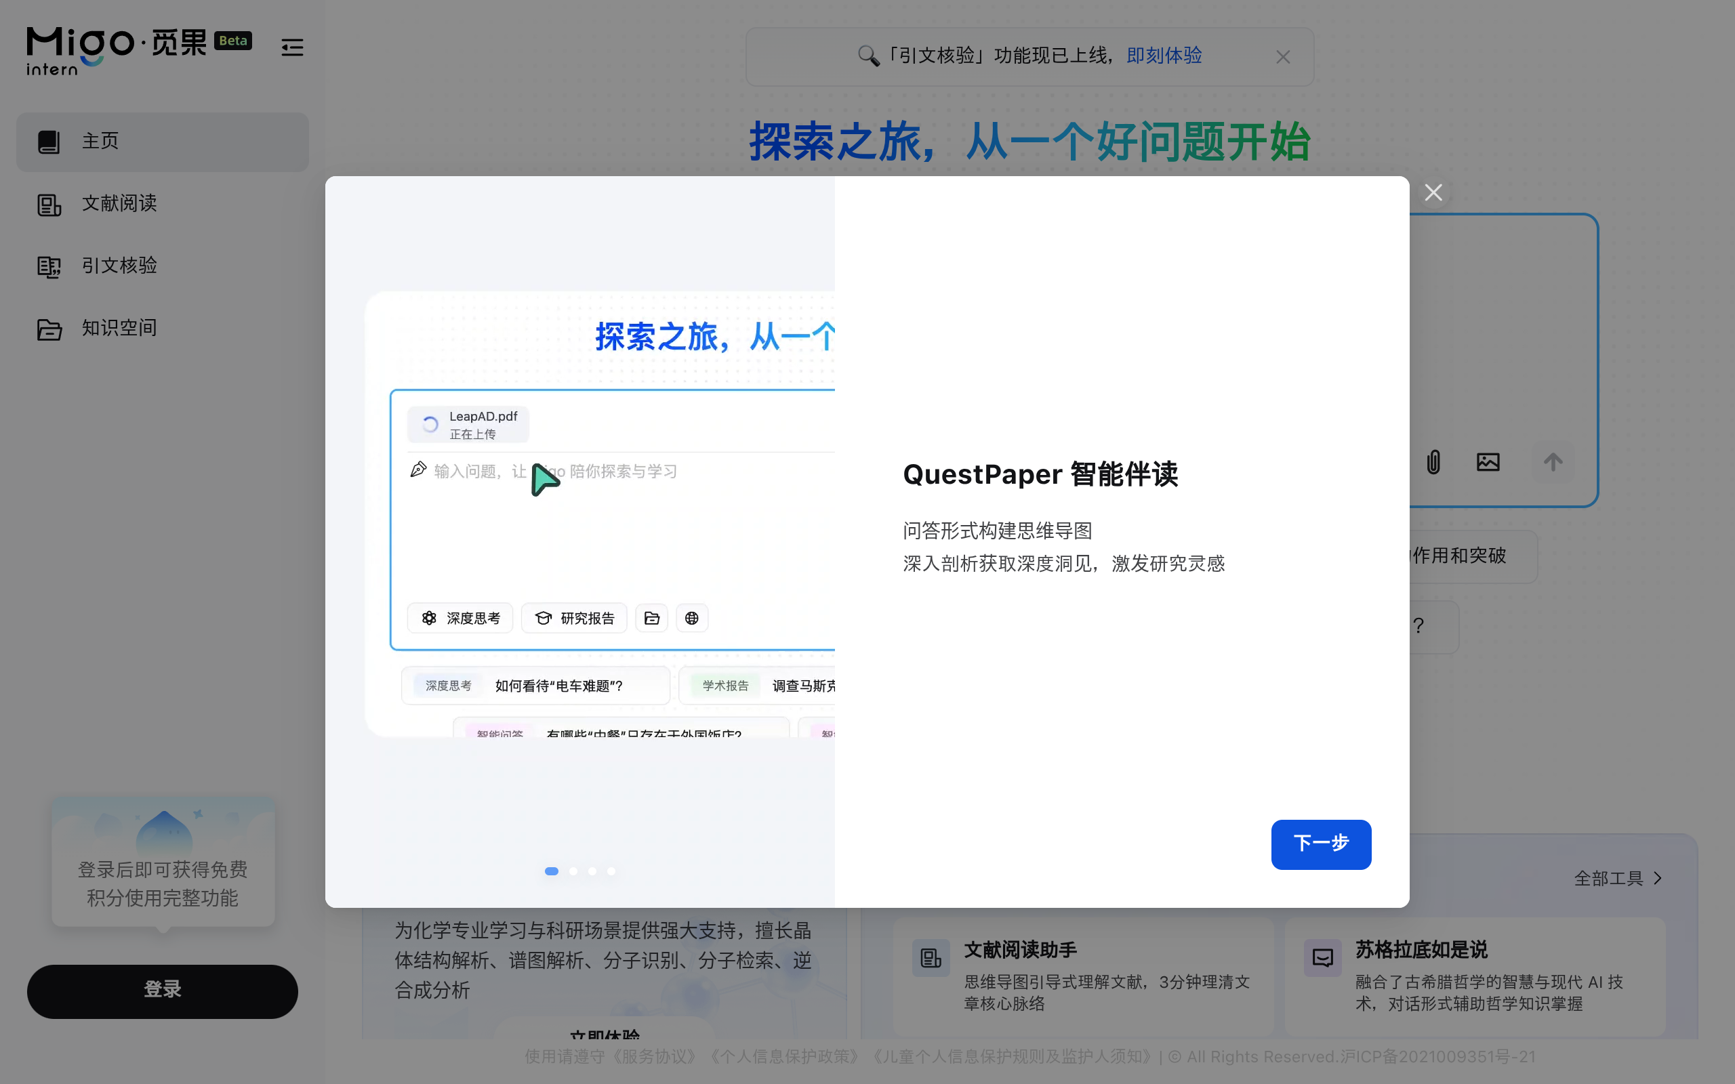Image resolution: width=1735 pixels, height=1084 pixels.
Task: Click the 知识空间 folder icon
Action: 49,329
